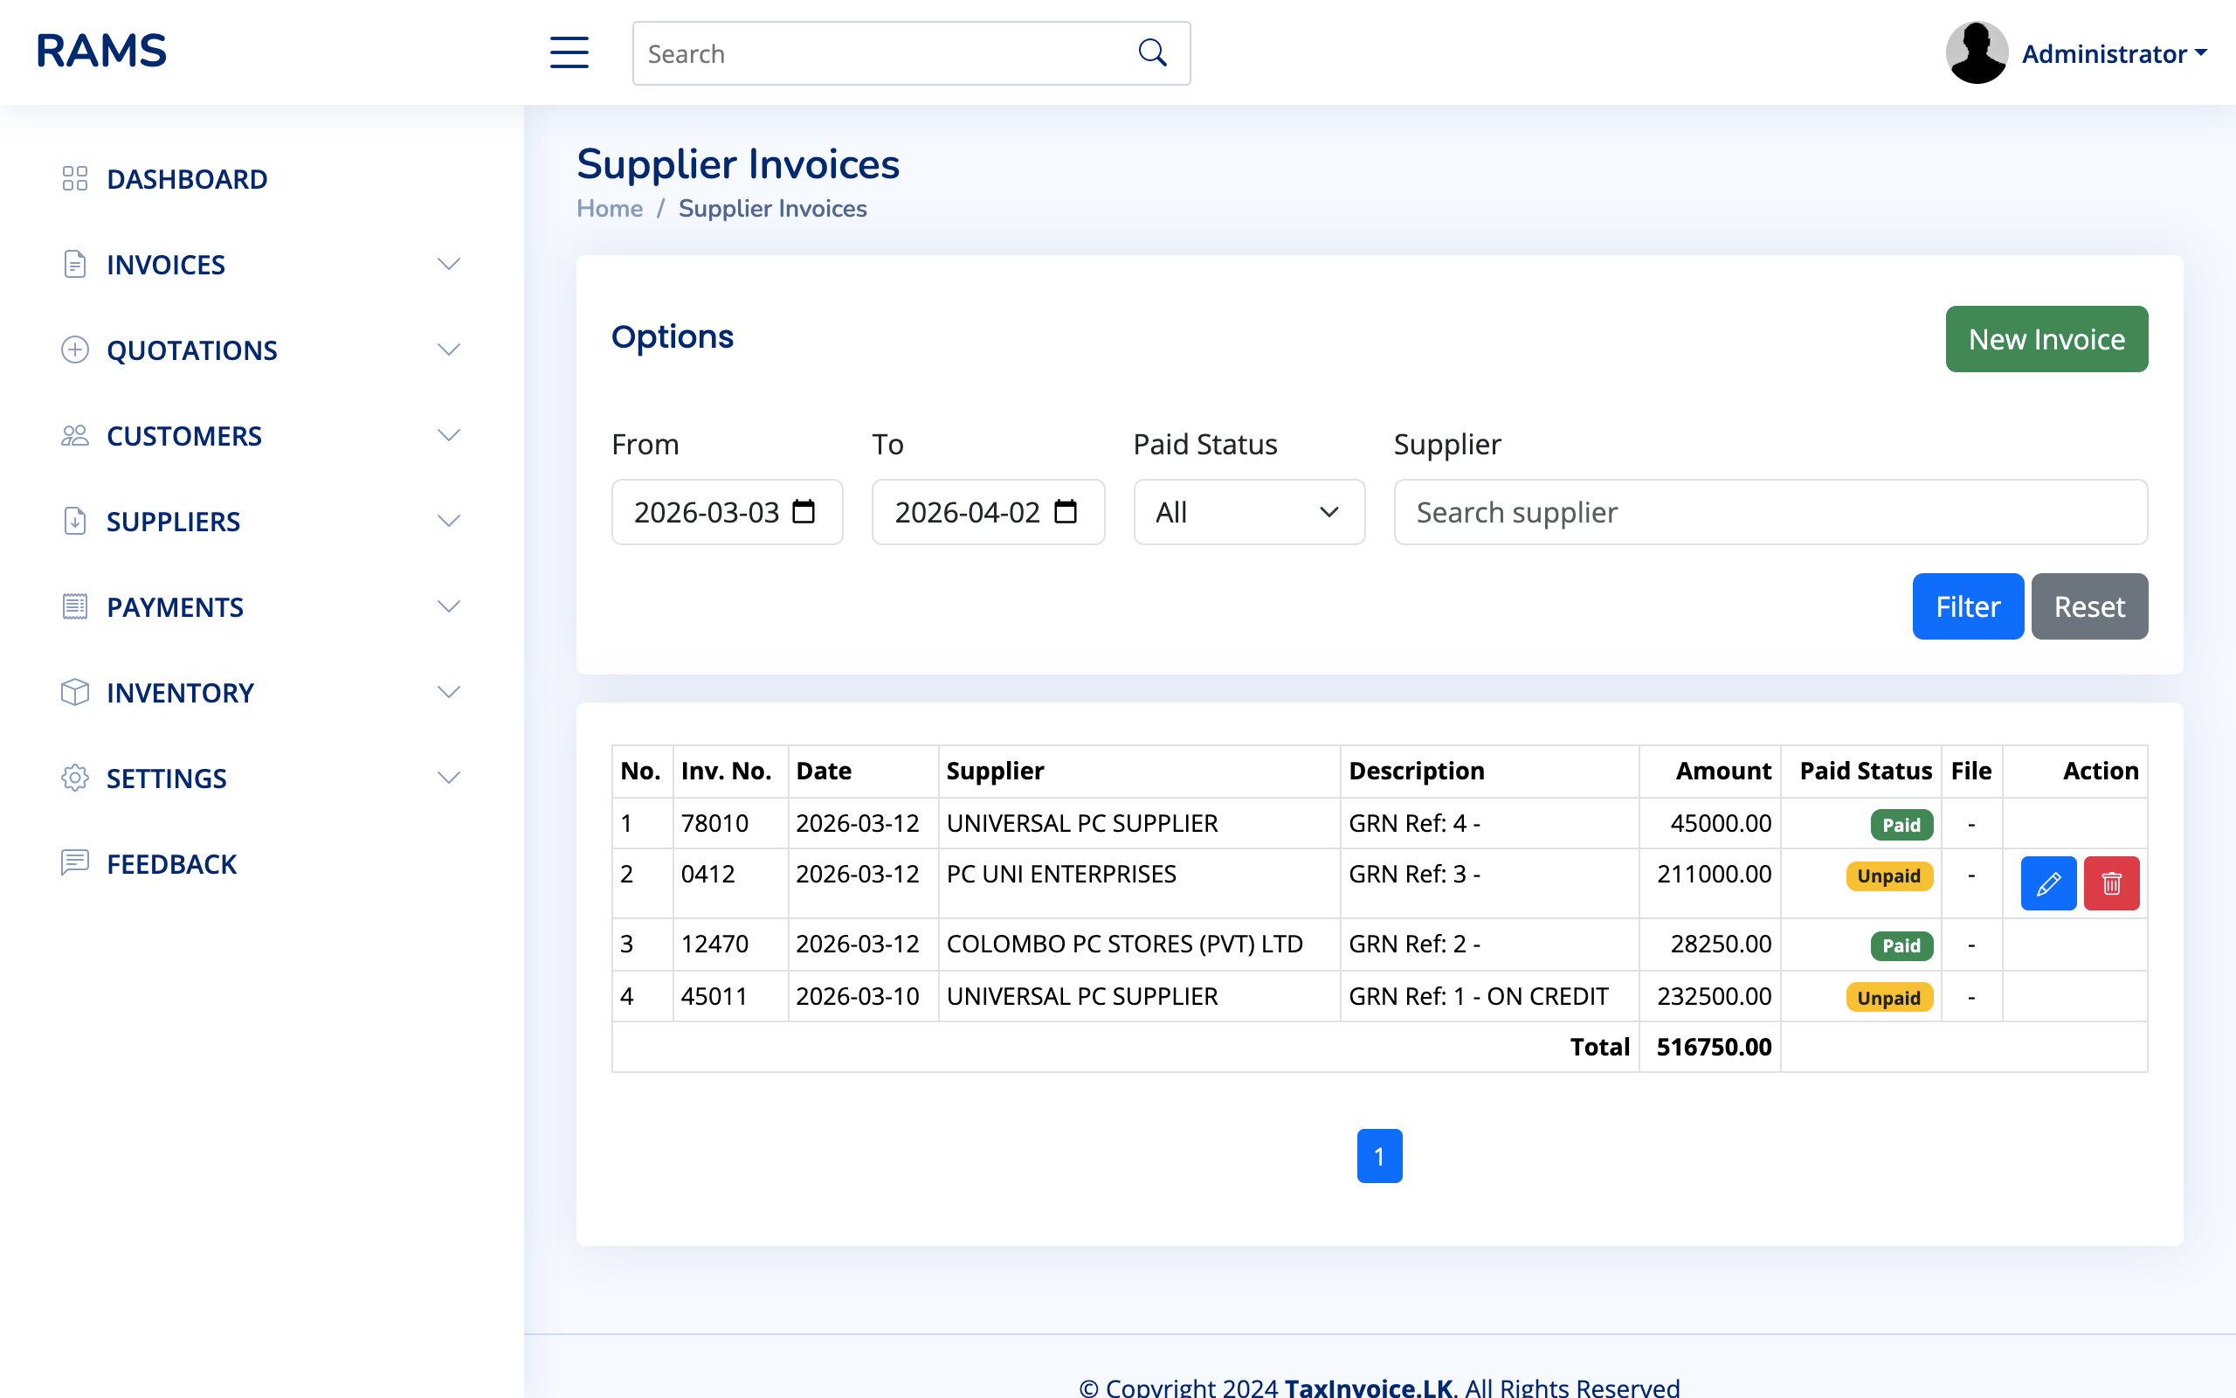Select the Customers people icon
This screenshot has width=2236, height=1398.
[75, 434]
